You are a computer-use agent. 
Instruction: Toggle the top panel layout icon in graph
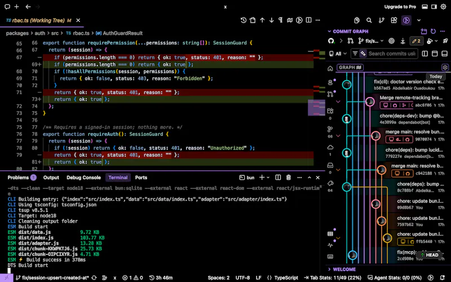click(435, 54)
